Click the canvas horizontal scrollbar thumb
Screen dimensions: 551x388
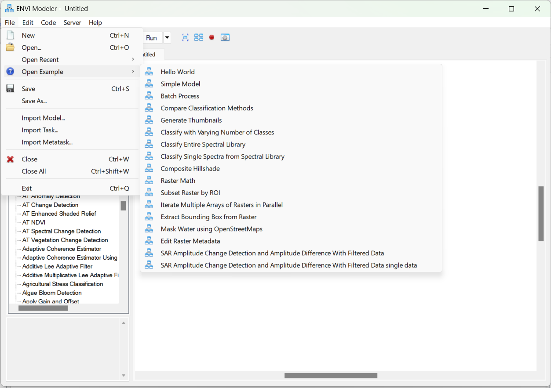pos(331,376)
